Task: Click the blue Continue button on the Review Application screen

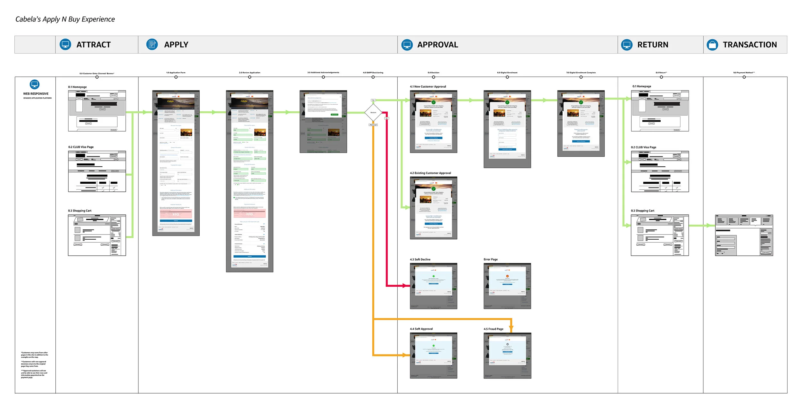Action: 250,256
